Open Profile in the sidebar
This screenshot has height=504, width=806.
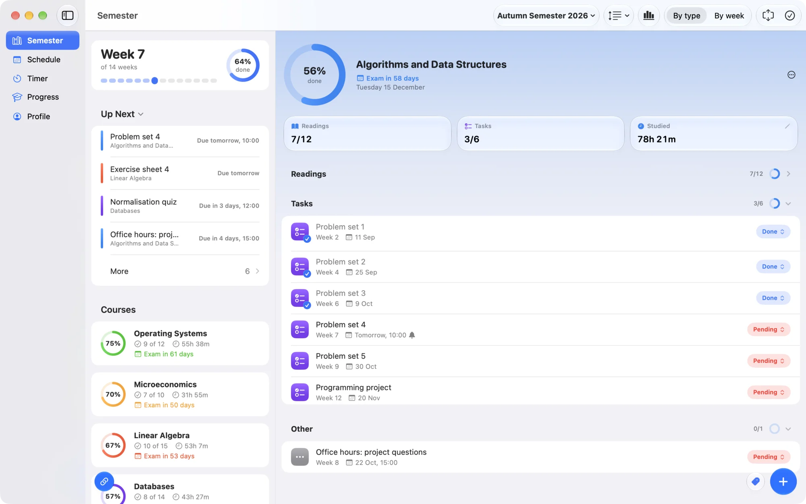[43, 117]
